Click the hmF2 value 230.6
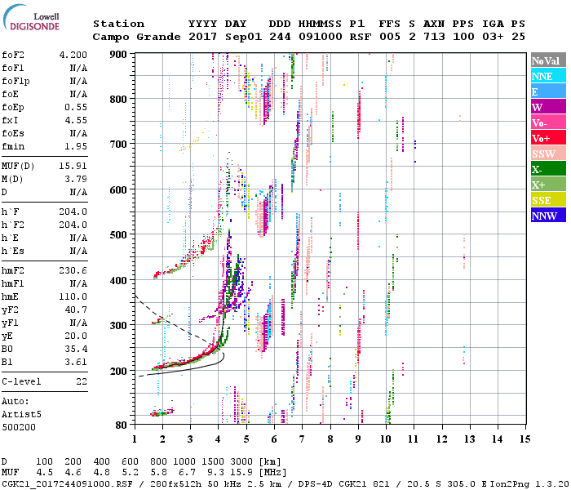 73,270
